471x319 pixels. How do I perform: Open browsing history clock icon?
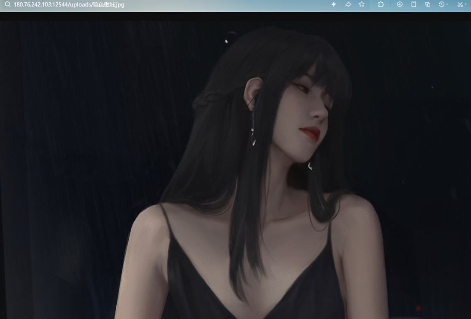pos(442,5)
